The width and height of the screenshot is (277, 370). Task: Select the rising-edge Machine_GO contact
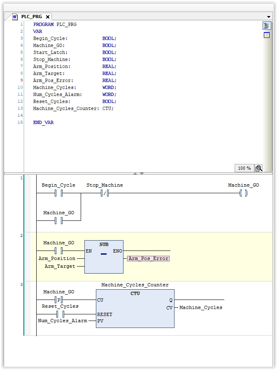click(x=58, y=300)
